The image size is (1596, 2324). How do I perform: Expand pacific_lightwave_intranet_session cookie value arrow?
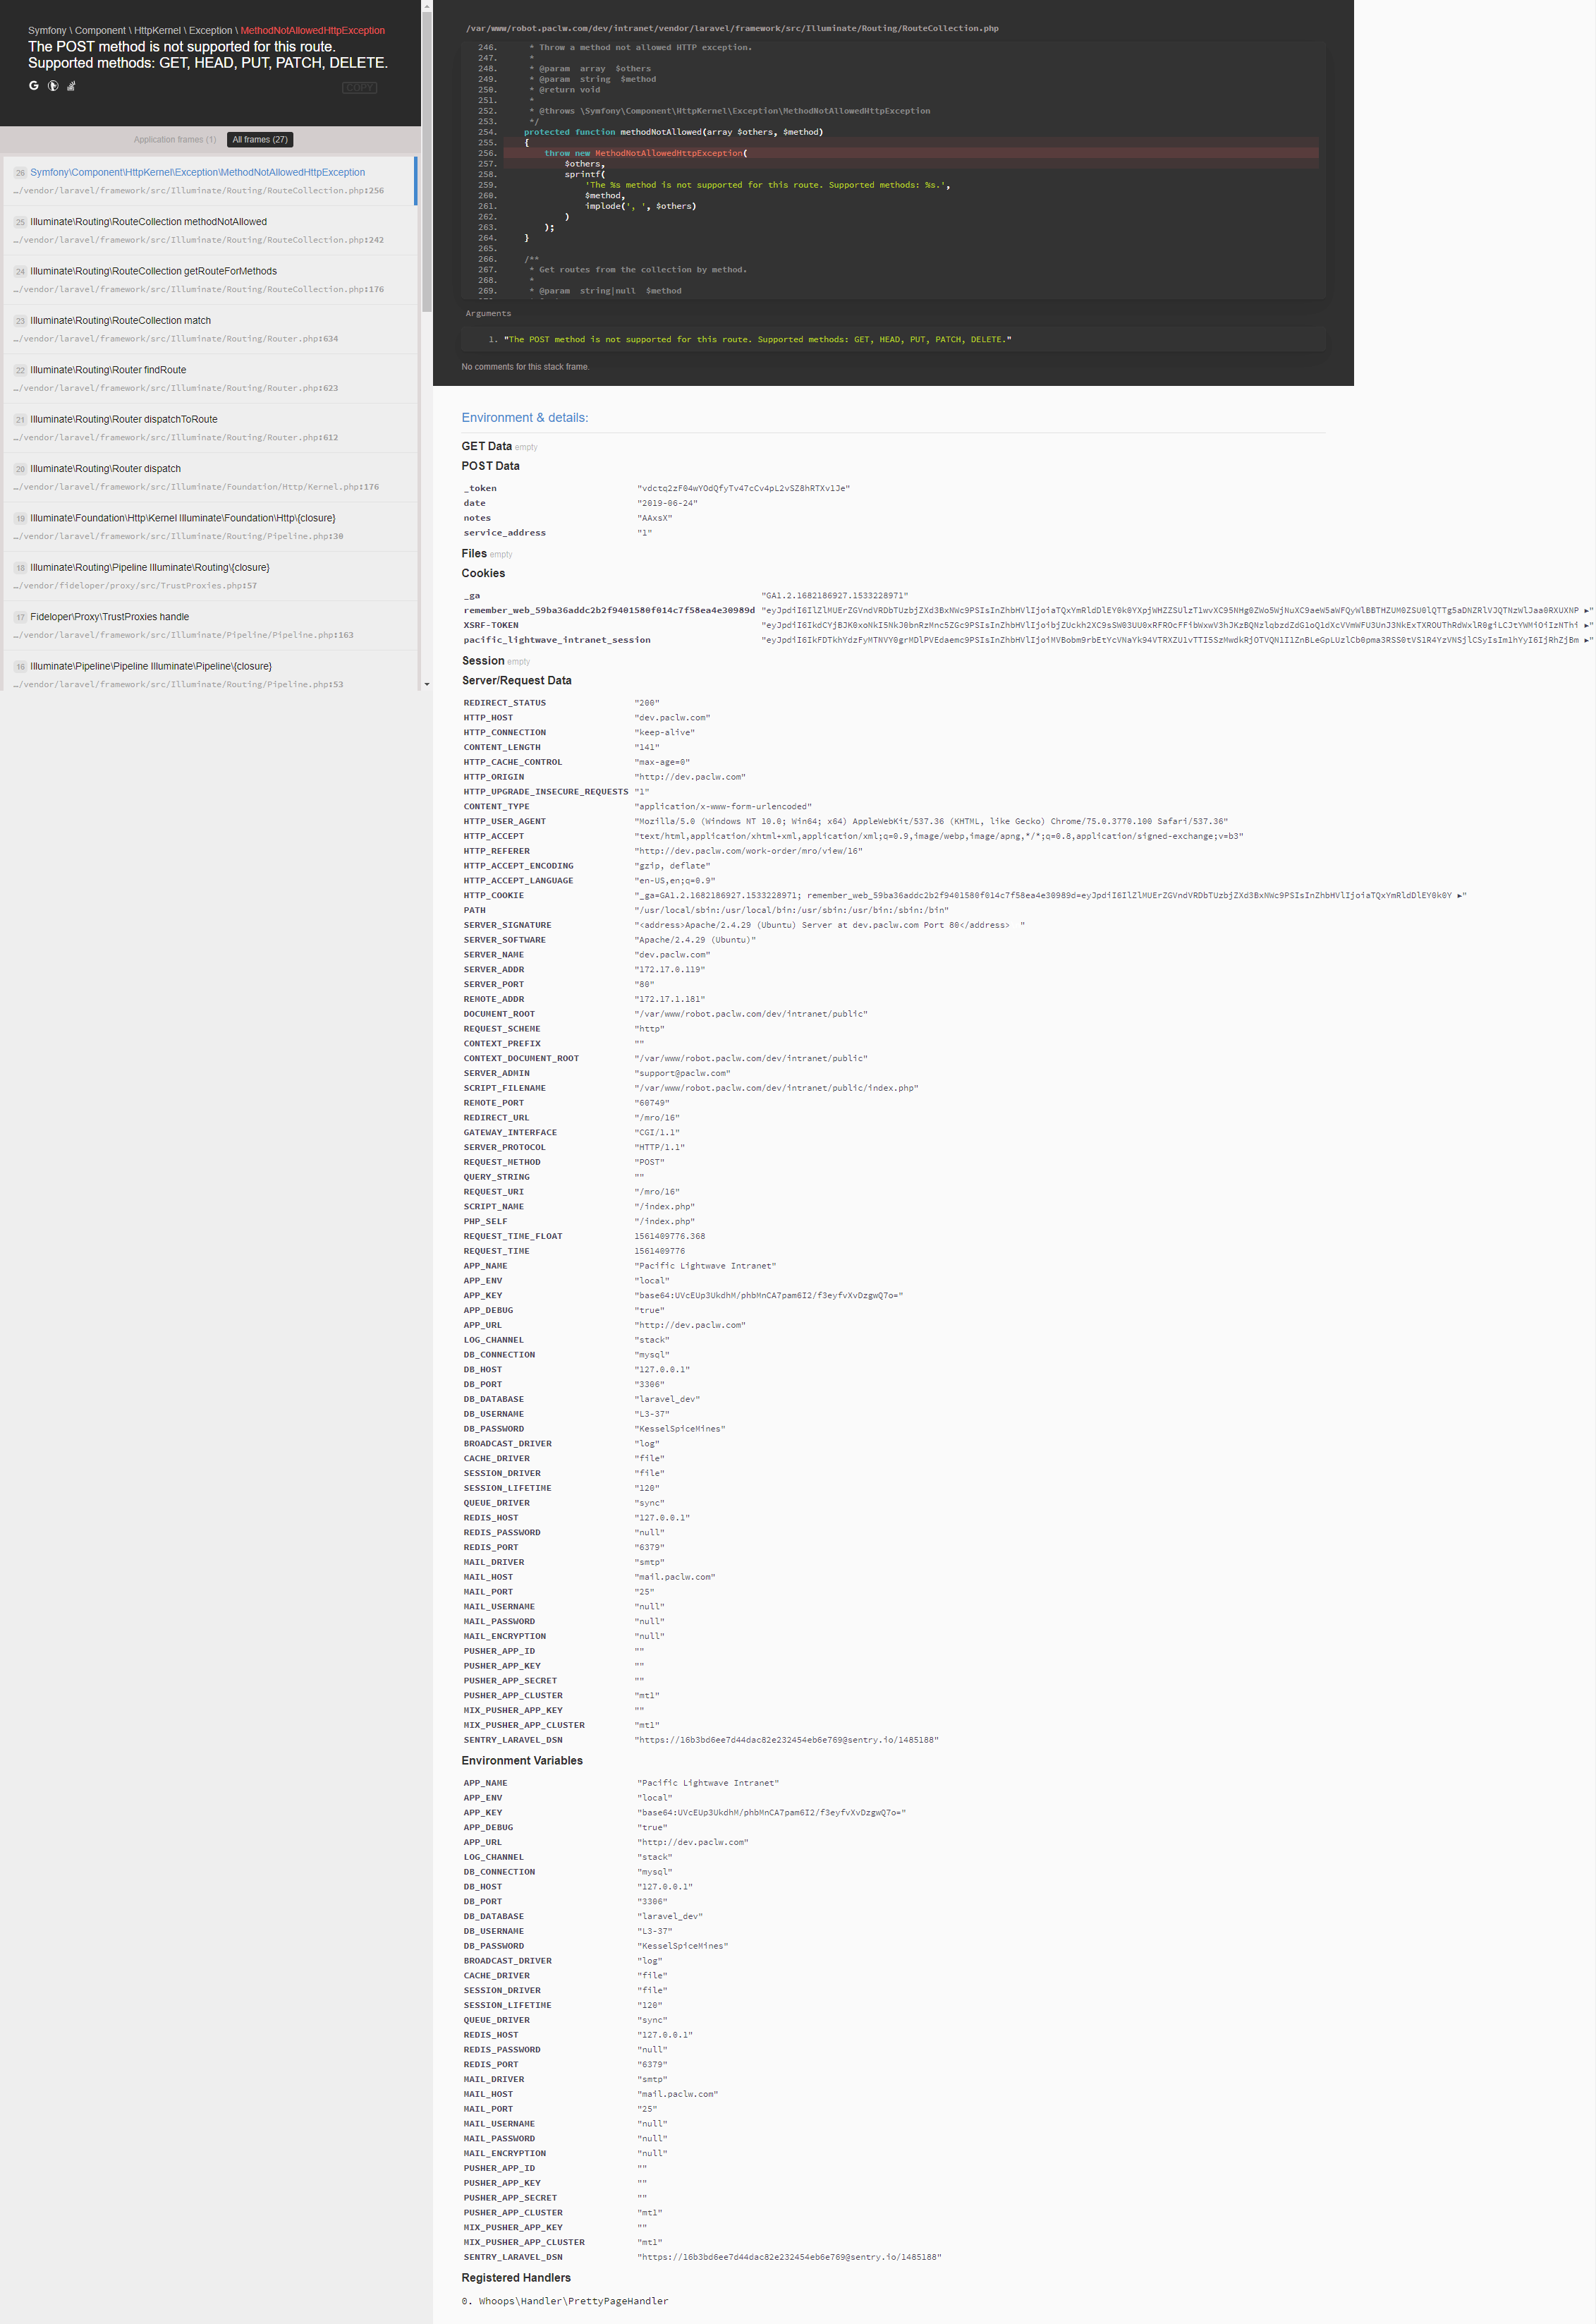coord(1588,641)
